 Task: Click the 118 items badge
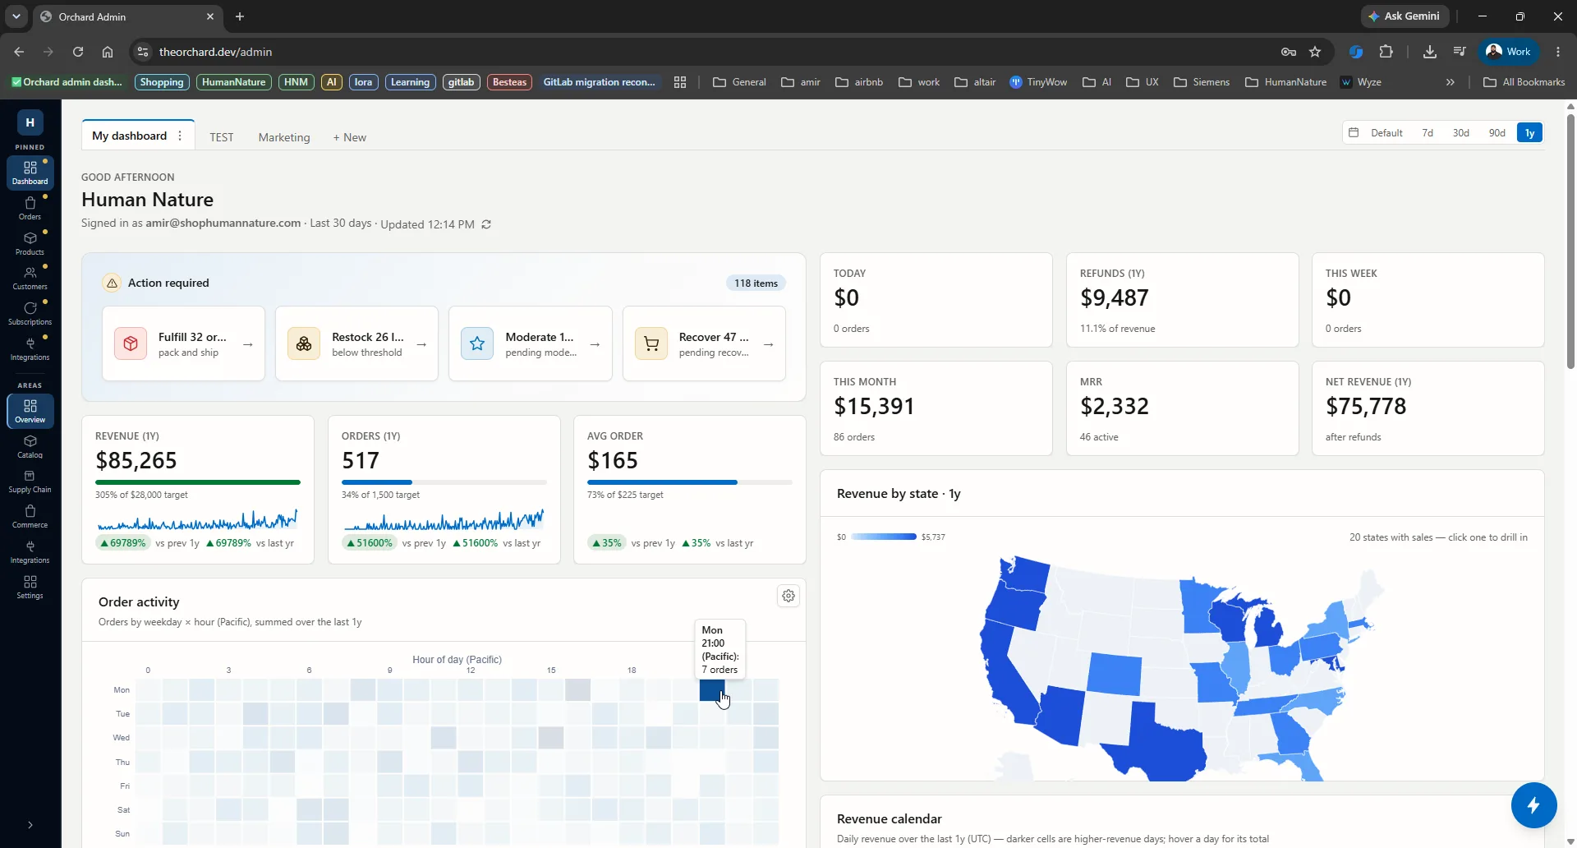[x=756, y=283]
